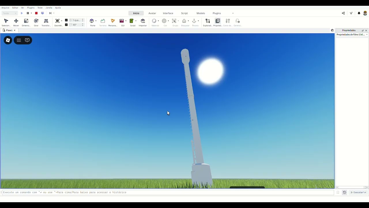Open the in-game chat icon
Viewport: 369px width, 208px height.
click(27, 40)
